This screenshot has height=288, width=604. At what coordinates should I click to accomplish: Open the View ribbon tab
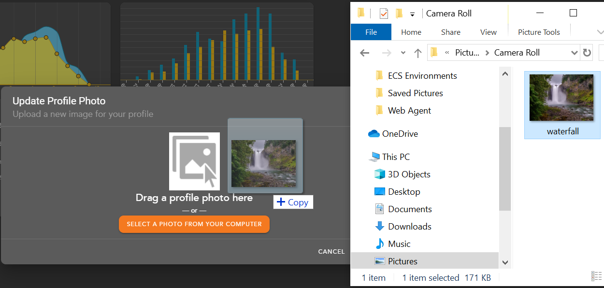(488, 32)
